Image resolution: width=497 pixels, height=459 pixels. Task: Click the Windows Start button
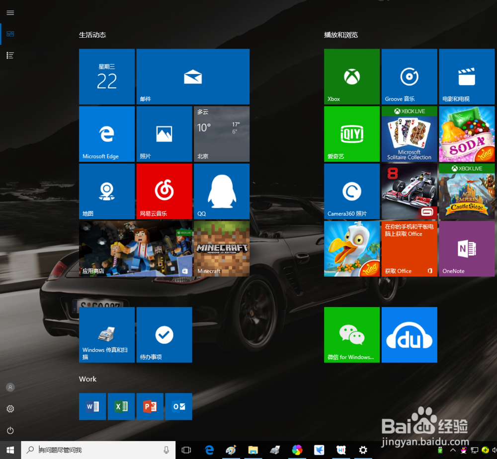[10, 450]
